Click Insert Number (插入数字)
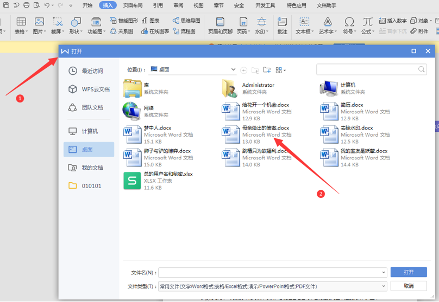This screenshot has height=302, width=439. (392, 21)
